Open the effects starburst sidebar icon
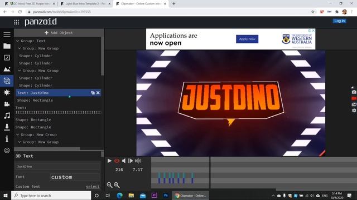 coord(7,92)
